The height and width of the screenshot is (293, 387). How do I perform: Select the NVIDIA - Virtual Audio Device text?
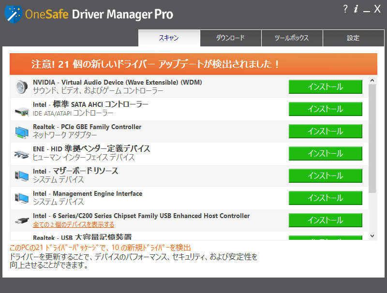[x=118, y=82]
